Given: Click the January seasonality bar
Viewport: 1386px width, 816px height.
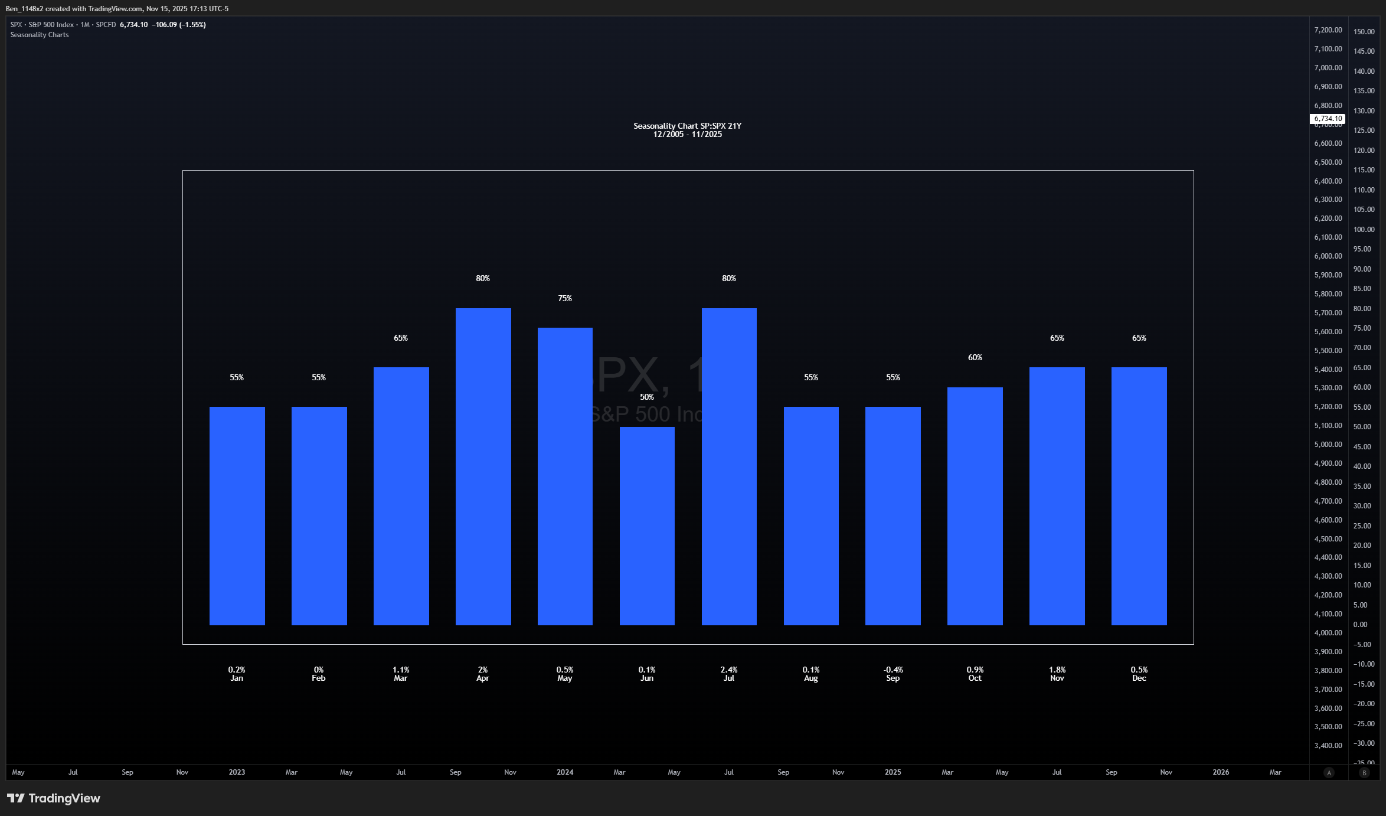Looking at the screenshot, I should pos(237,515).
